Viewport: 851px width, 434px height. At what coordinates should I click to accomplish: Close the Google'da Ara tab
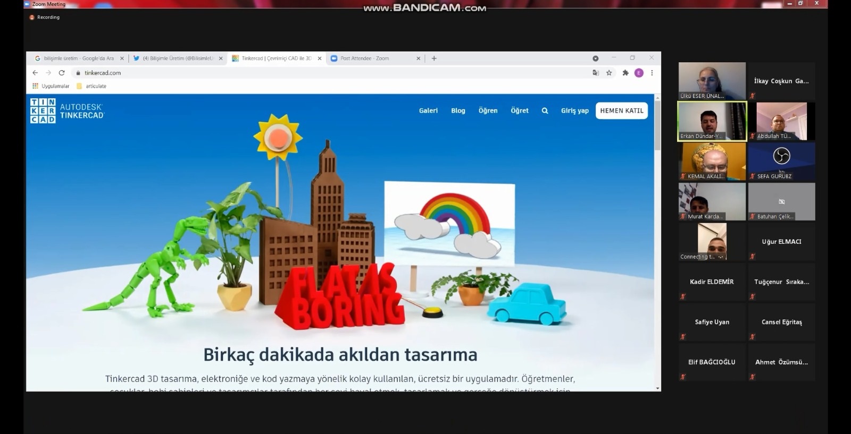[122, 58]
